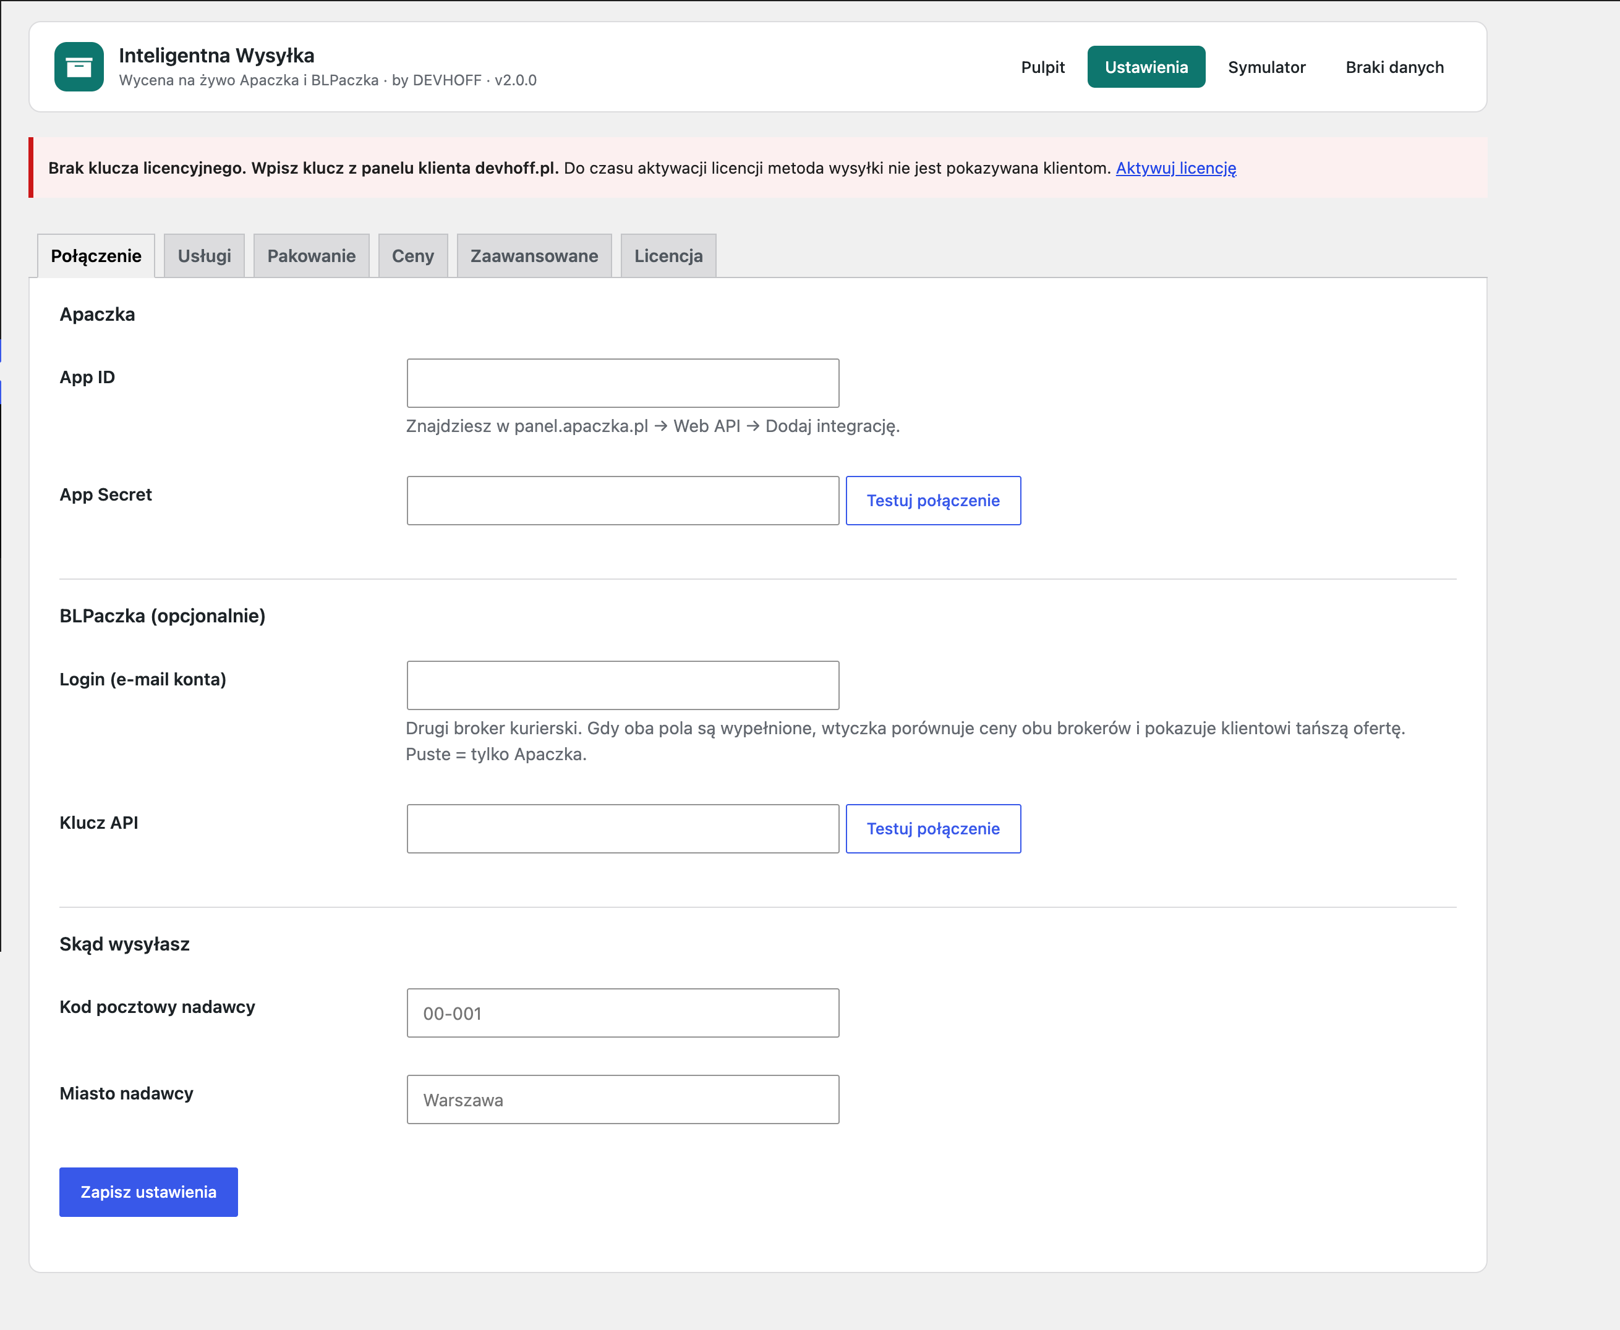Click the "App ID" field label
This screenshot has height=1330, width=1620.
[x=87, y=377]
